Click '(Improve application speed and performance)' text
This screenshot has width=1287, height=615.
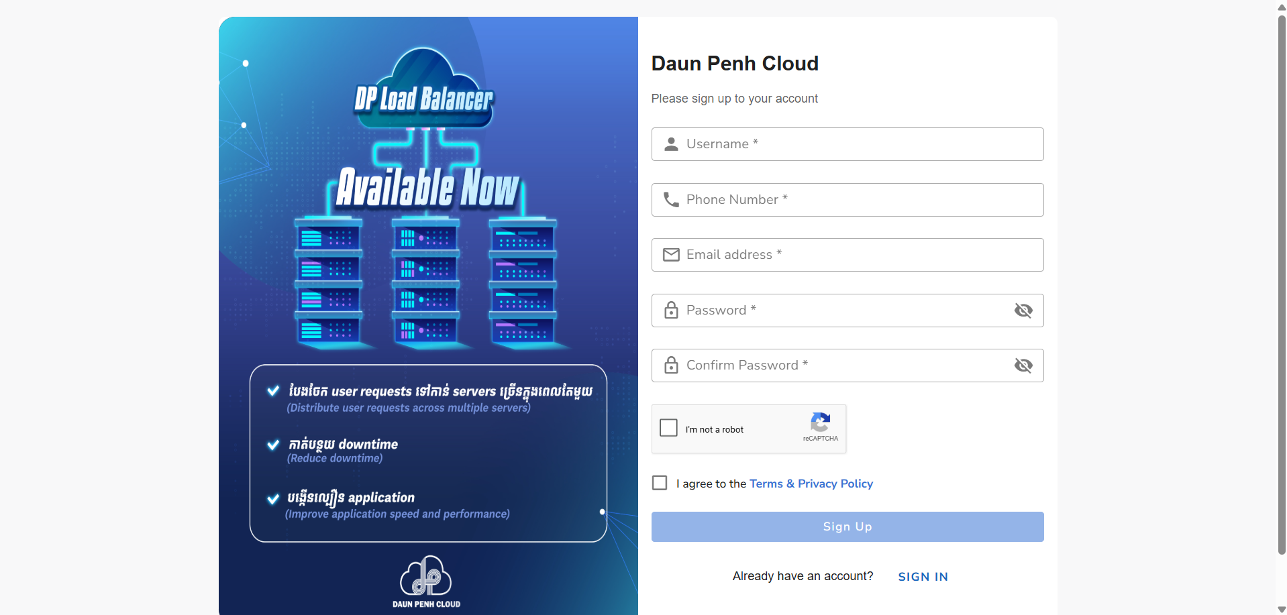(397, 514)
